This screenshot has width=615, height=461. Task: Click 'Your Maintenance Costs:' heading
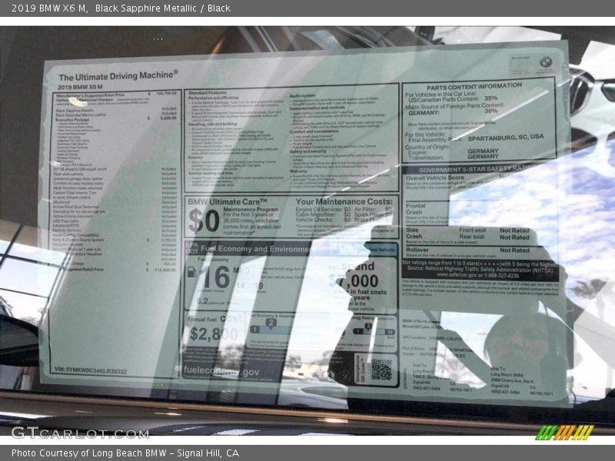click(x=344, y=201)
